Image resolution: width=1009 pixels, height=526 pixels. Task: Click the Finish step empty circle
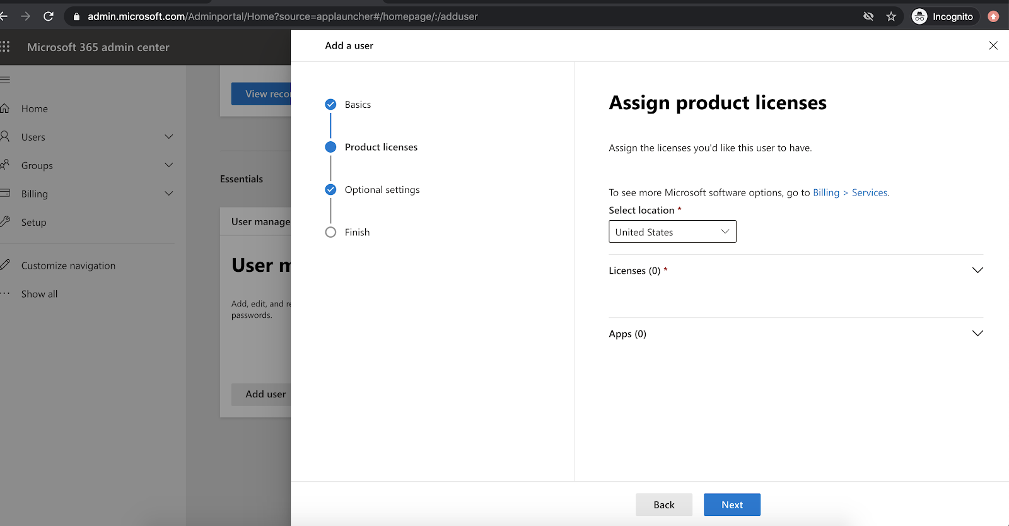[x=330, y=232]
